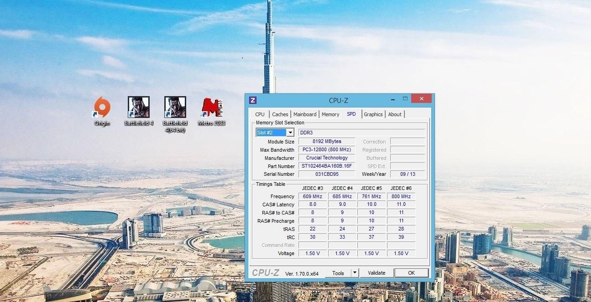Click the tRAS value 24
This screenshot has height=302, width=591.
pos(342,229)
